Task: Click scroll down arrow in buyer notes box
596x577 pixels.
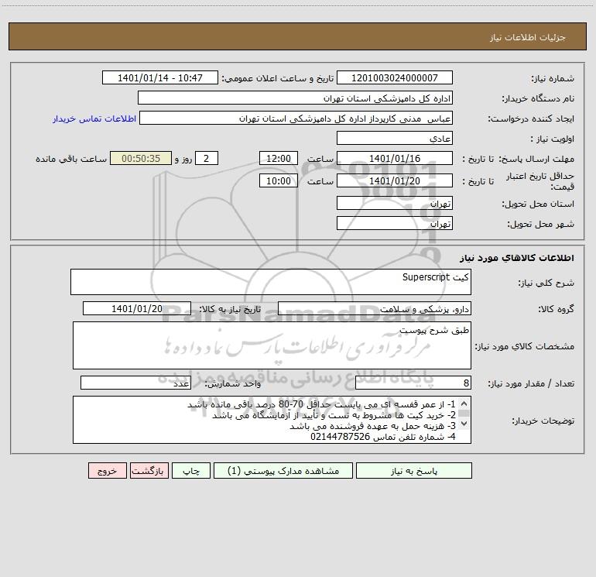Action: [x=464, y=424]
